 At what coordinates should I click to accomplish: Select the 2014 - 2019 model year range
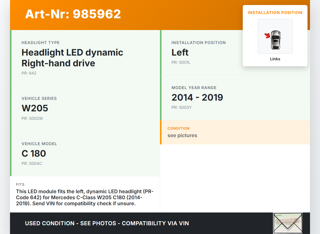[197, 97]
